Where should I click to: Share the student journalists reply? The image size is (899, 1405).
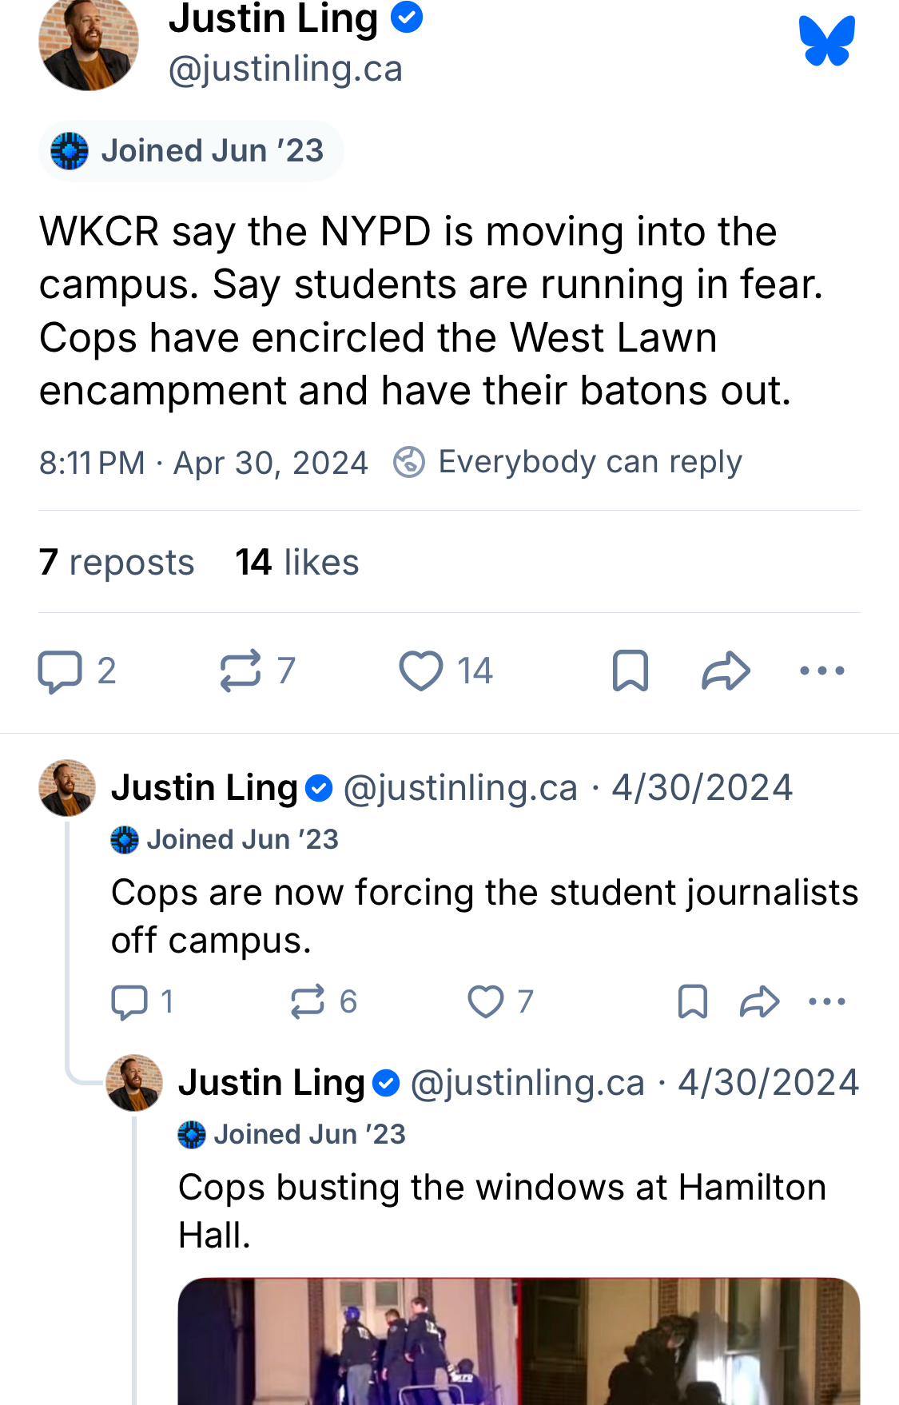759,1002
